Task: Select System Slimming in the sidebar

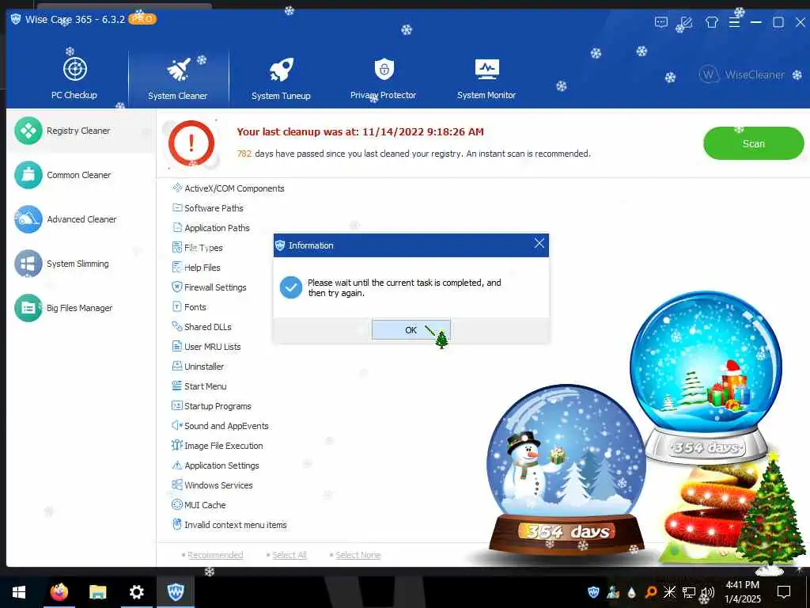Action: [80, 264]
